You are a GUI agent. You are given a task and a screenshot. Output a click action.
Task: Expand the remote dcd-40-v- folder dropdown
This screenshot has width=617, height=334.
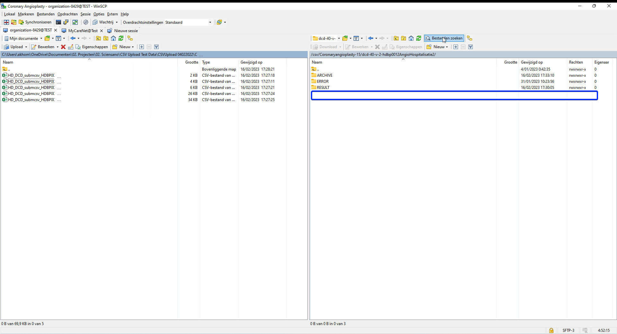pos(339,39)
